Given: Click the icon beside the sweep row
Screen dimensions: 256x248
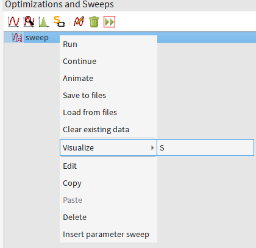Looking at the screenshot, I should [18, 38].
